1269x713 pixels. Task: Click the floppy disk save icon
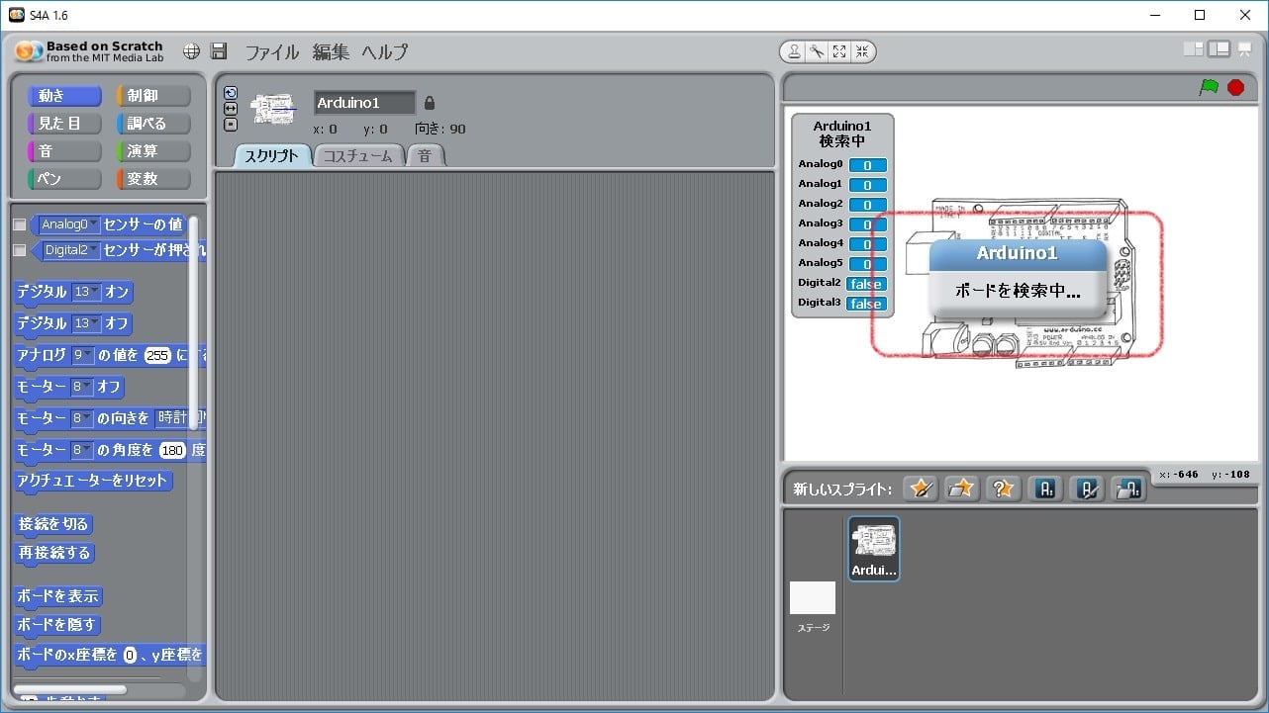(220, 51)
